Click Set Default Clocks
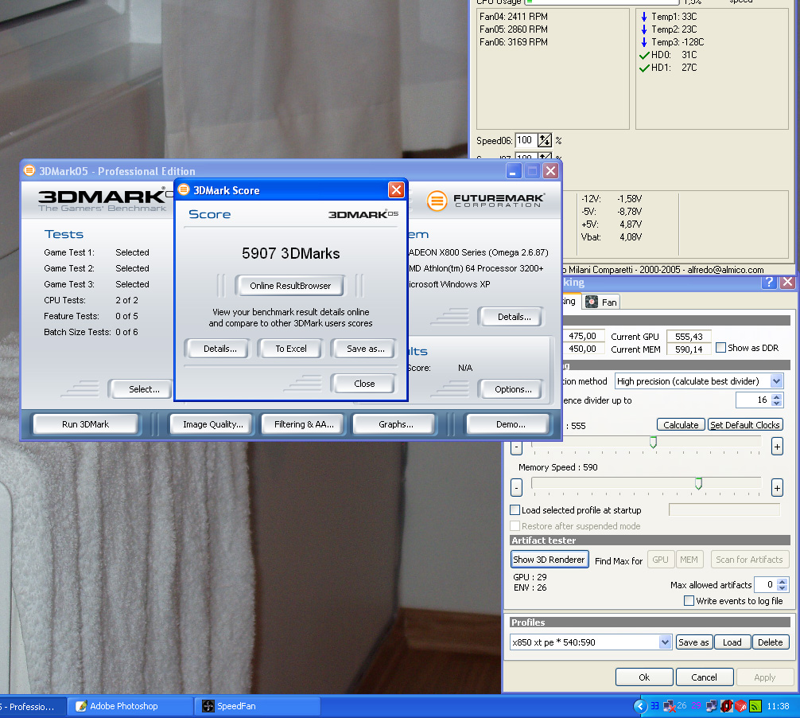Viewport: 800px width, 718px height. tap(745, 425)
